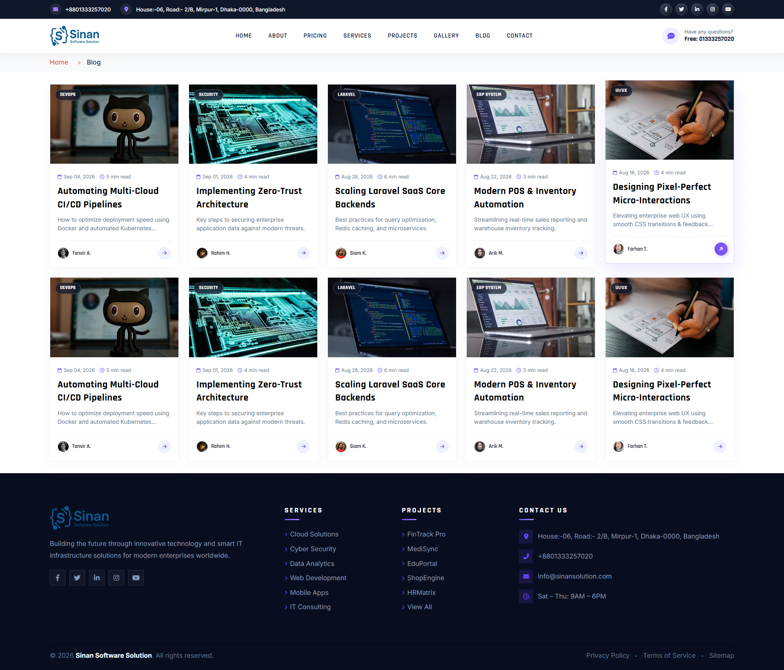784x670 pixels.
Task: Open the Facebook icon in top bar
Action: pyautogui.click(x=666, y=9)
